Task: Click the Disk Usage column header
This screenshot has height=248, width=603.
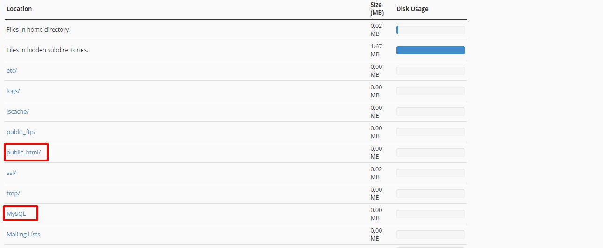Action: click(412, 9)
